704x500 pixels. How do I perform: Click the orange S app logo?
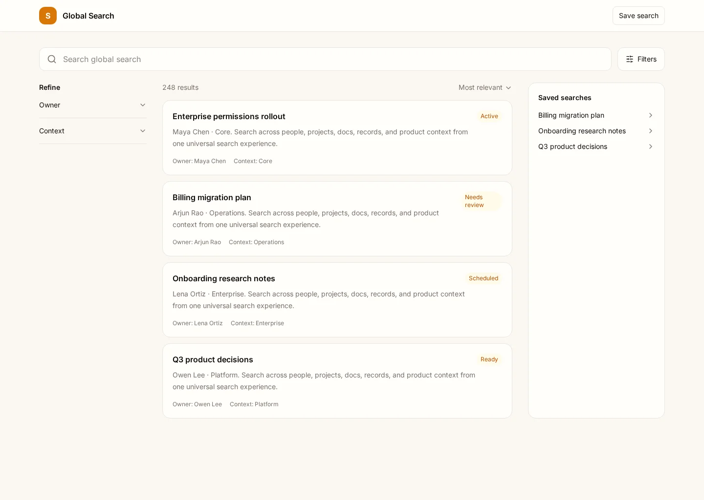point(48,16)
